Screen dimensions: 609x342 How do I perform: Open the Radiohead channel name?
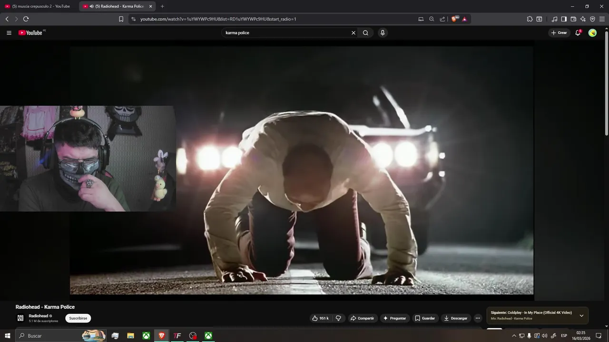(x=38, y=316)
